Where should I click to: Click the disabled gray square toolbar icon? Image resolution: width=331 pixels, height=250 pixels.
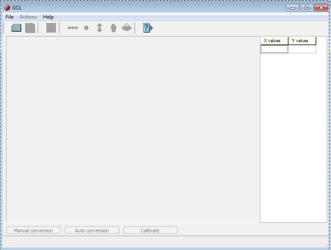[x=51, y=28]
